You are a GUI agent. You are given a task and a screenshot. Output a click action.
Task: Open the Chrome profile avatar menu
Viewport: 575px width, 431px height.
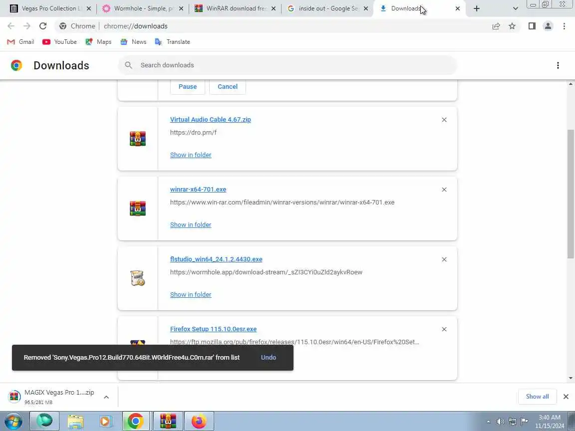pyautogui.click(x=548, y=26)
